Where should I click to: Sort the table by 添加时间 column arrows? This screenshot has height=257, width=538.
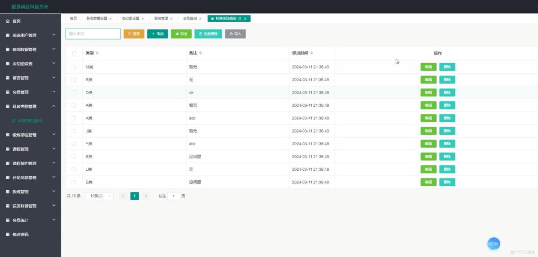312,53
